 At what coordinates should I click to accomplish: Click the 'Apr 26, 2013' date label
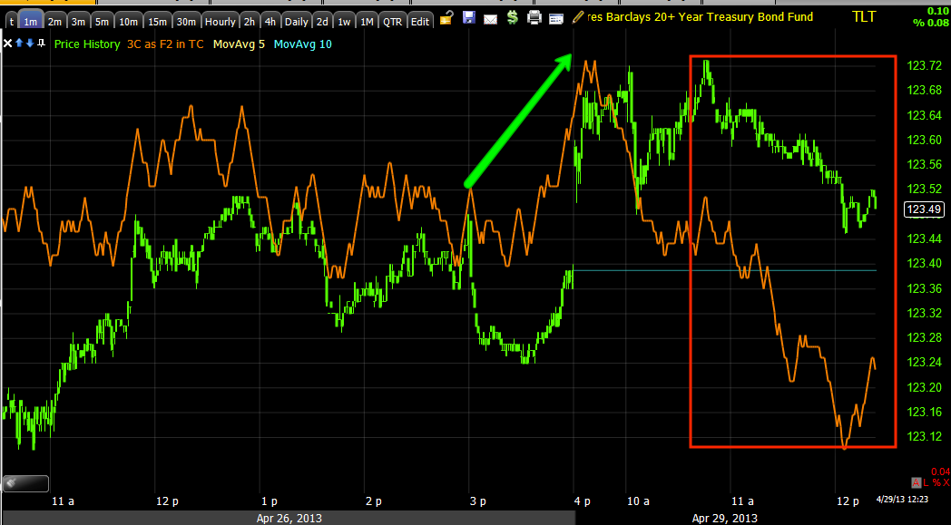289,519
